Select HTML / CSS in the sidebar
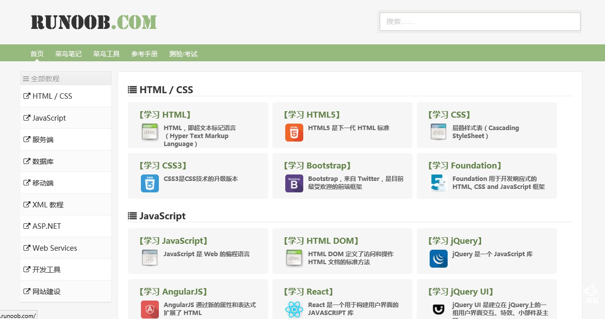Image resolution: width=605 pixels, height=319 pixels. [66, 96]
